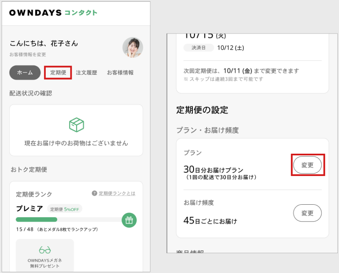Click the 決済日 label badge
Viewport: 339px width, 273px height.
point(198,48)
